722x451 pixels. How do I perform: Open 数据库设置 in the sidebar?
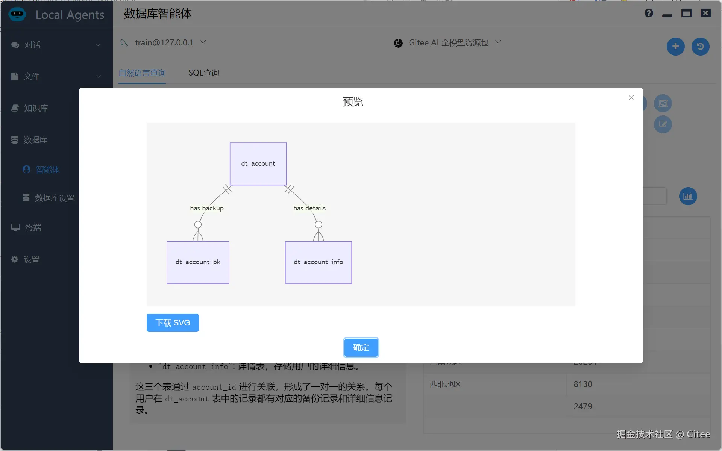[x=54, y=198]
